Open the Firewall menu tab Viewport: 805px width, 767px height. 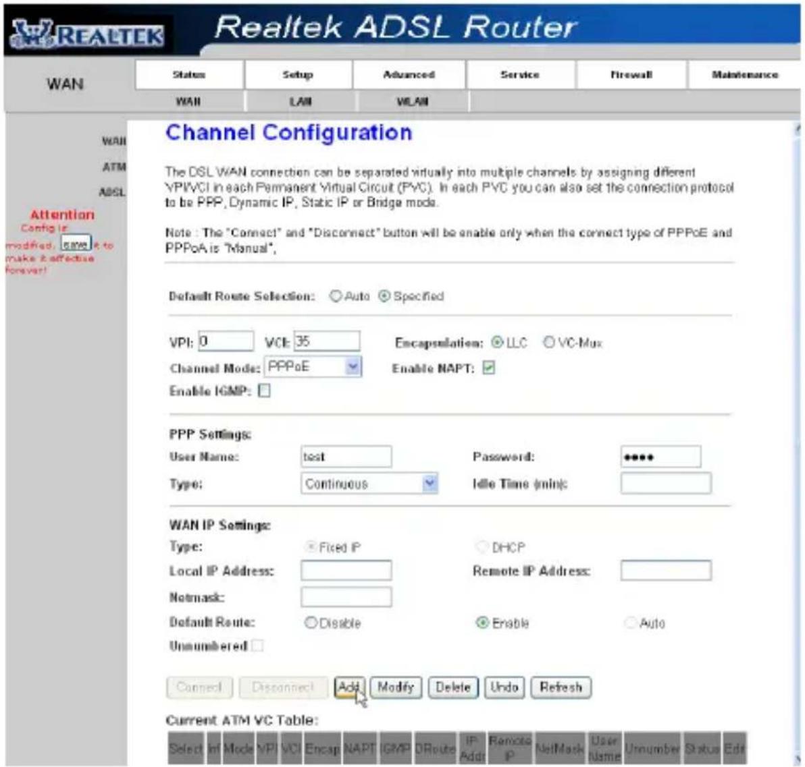click(x=631, y=75)
